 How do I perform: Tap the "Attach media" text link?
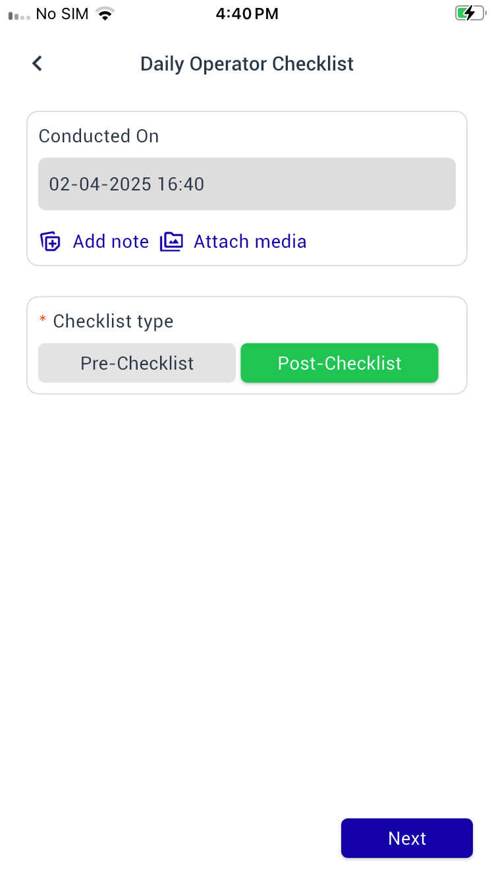tap(250, 242)
